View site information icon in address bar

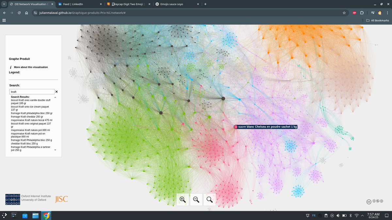pyautogui.click(x=36, y=13)
